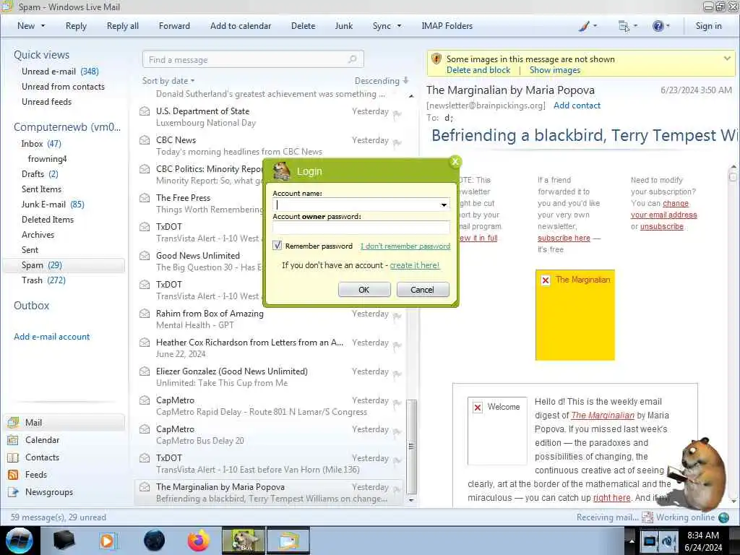Click the Working online globe icon in the status bar

723,517
